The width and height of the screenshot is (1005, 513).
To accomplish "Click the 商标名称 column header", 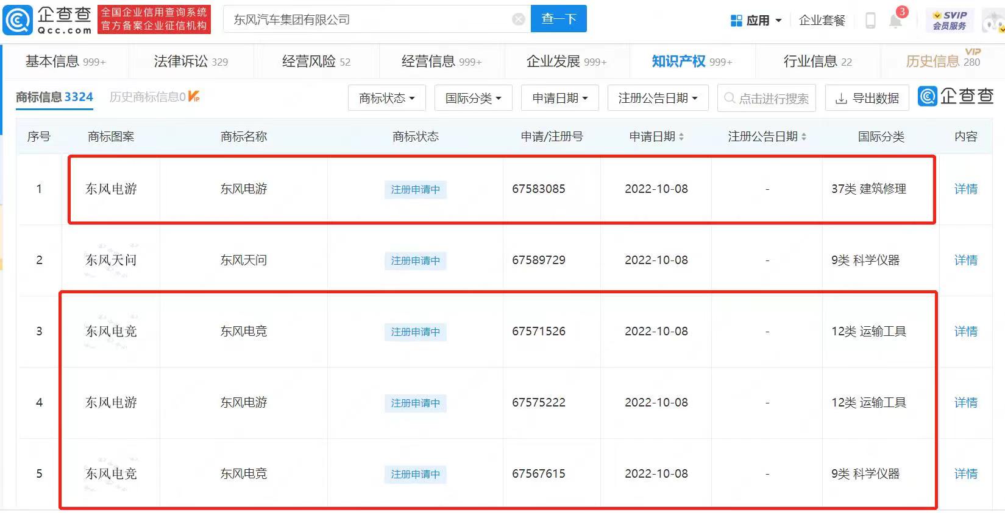I will [244, 137].
